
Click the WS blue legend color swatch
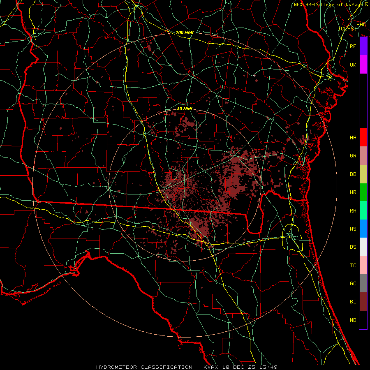[x=363, y=229]
